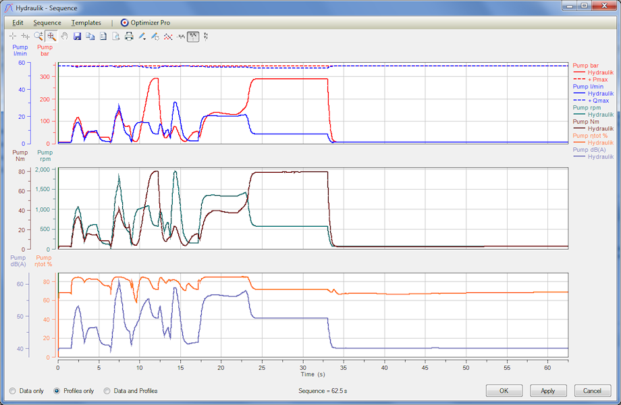Click the crosshair cursor tool
621x405 pixels.
point(13,36)
